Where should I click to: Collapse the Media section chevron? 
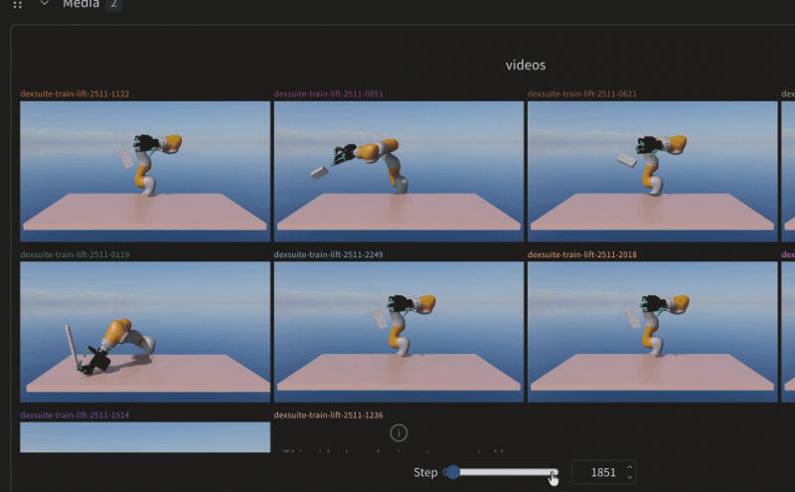click(44, 4)
